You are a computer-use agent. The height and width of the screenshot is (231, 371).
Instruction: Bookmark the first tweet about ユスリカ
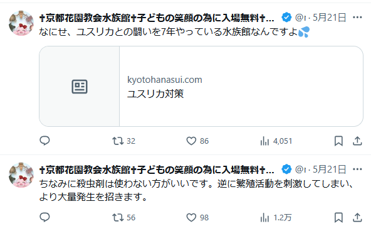coord(338,141)
